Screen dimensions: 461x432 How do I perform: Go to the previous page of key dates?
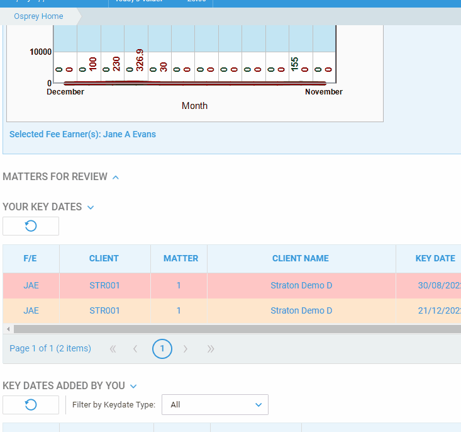[x=135, y=349]
